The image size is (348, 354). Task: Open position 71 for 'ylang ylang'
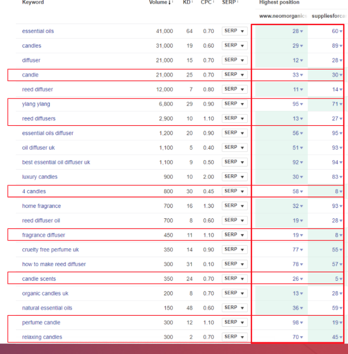(x=337, y=104)
